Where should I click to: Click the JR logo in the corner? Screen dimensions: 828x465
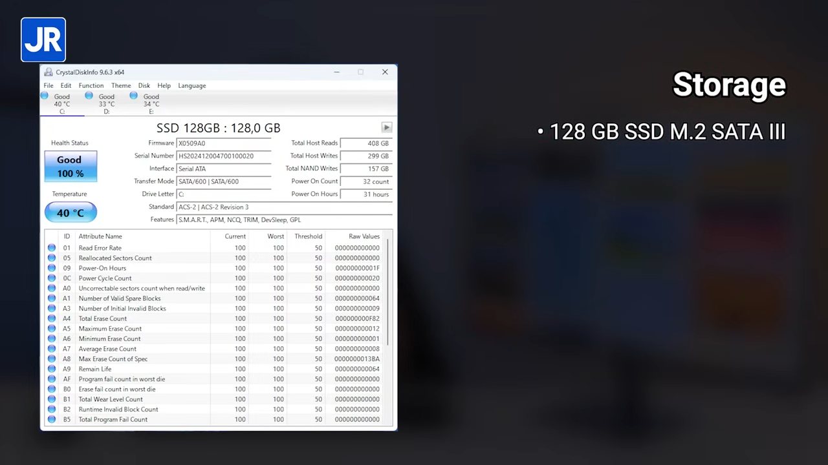pyautogui.click(x=43, y=40)
